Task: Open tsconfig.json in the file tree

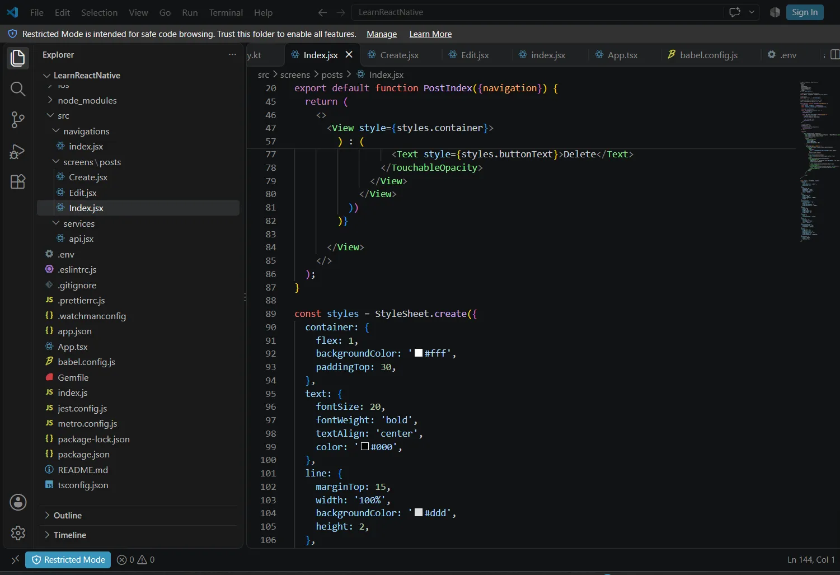Action: pyautogui.click(x=83, y=485)
